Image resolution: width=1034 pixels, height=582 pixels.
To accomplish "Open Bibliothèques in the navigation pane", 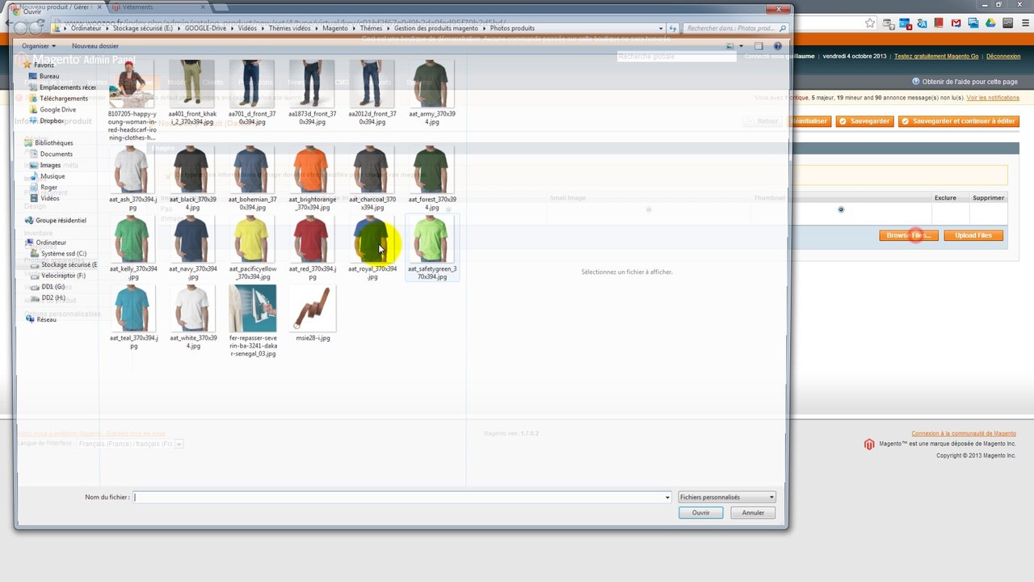I will click(x=48, y=143).
